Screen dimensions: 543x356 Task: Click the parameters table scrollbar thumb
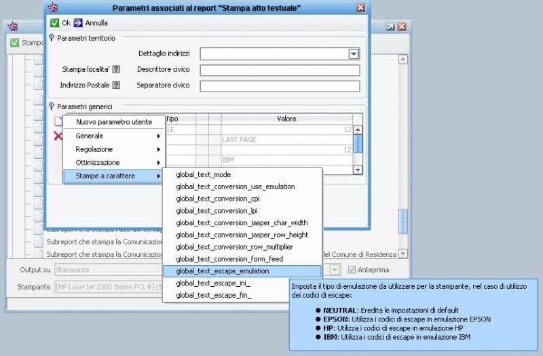pyautogui.click(x=358, y=144)
